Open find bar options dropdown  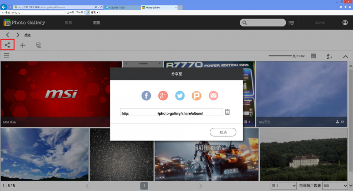coord(95,13)
